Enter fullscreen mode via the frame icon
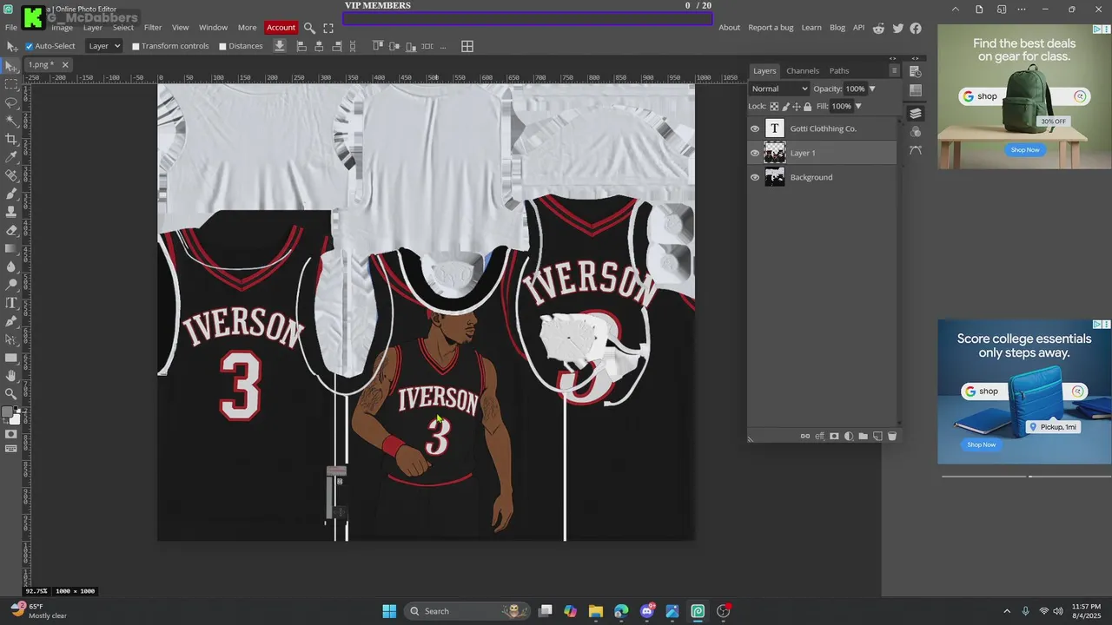Screen dimensions: 1112x625 point(328,28)
